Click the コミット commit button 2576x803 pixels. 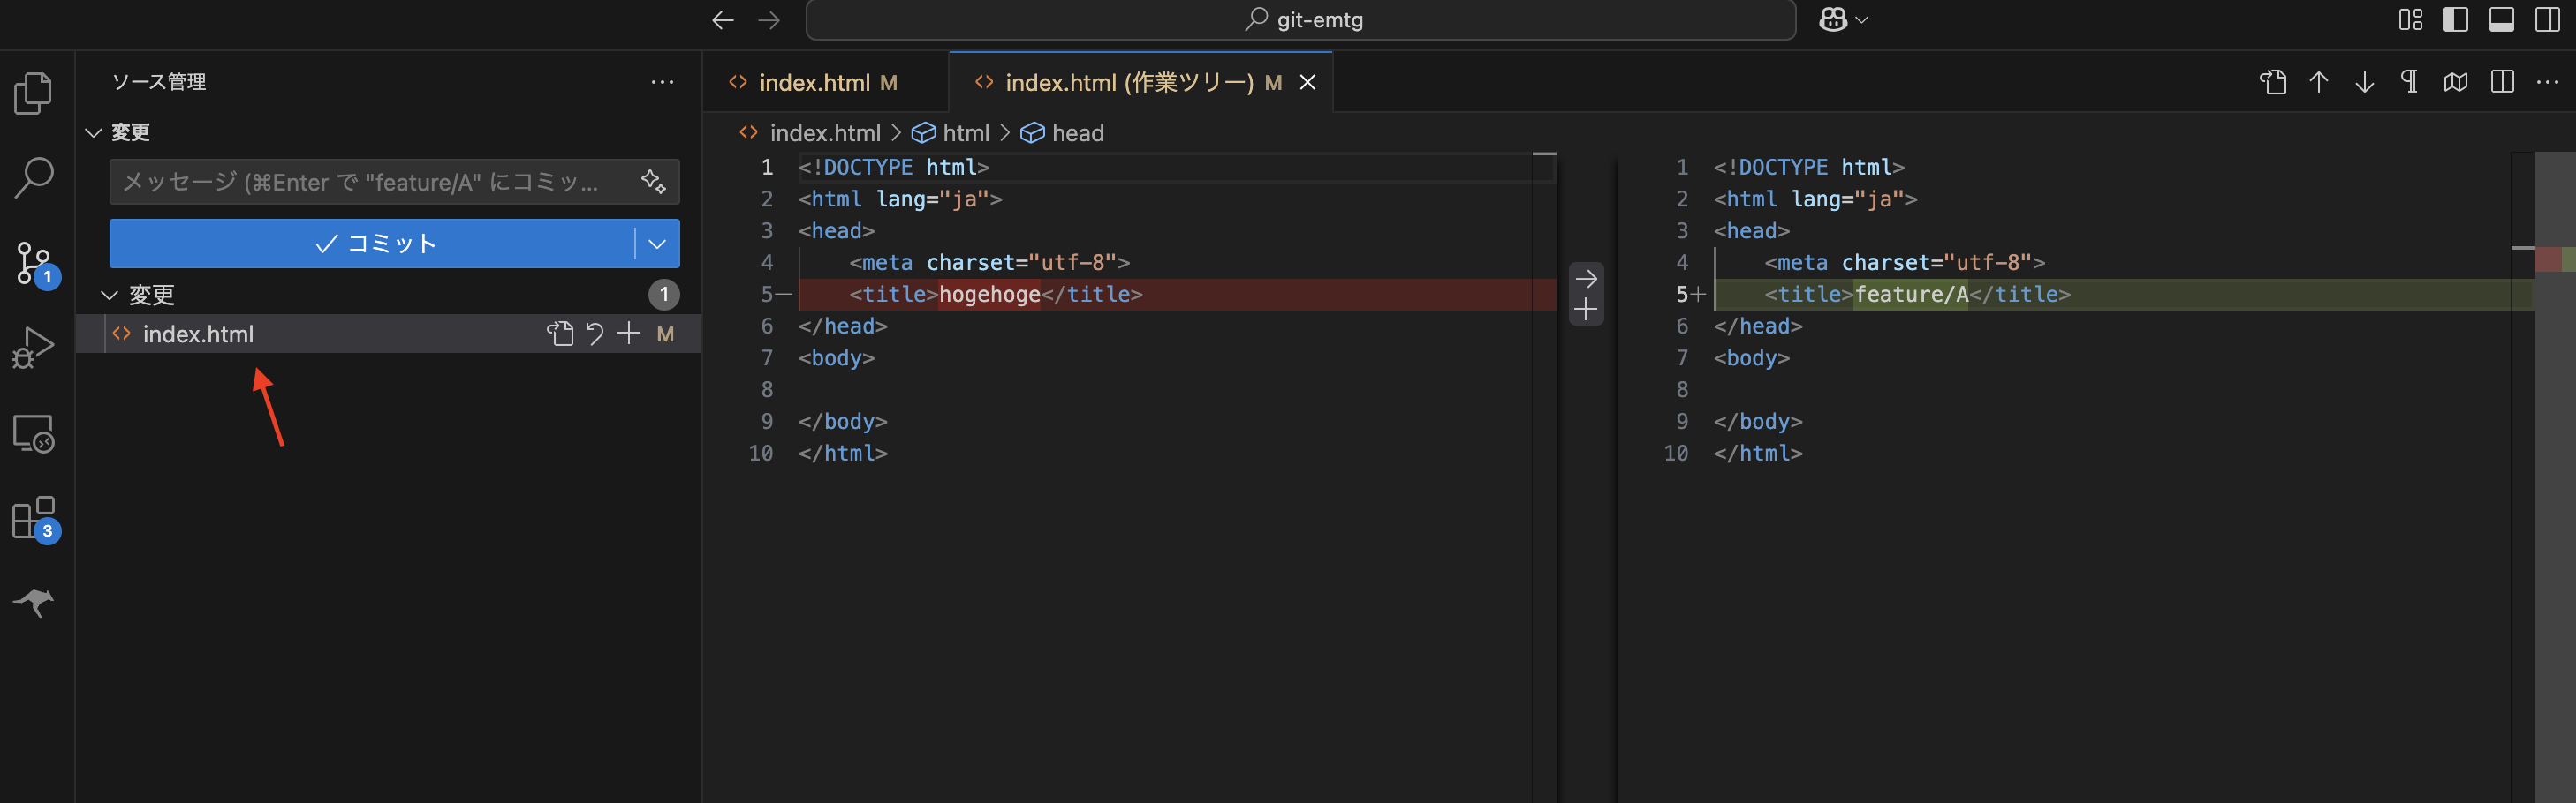(x=372, y=244)
